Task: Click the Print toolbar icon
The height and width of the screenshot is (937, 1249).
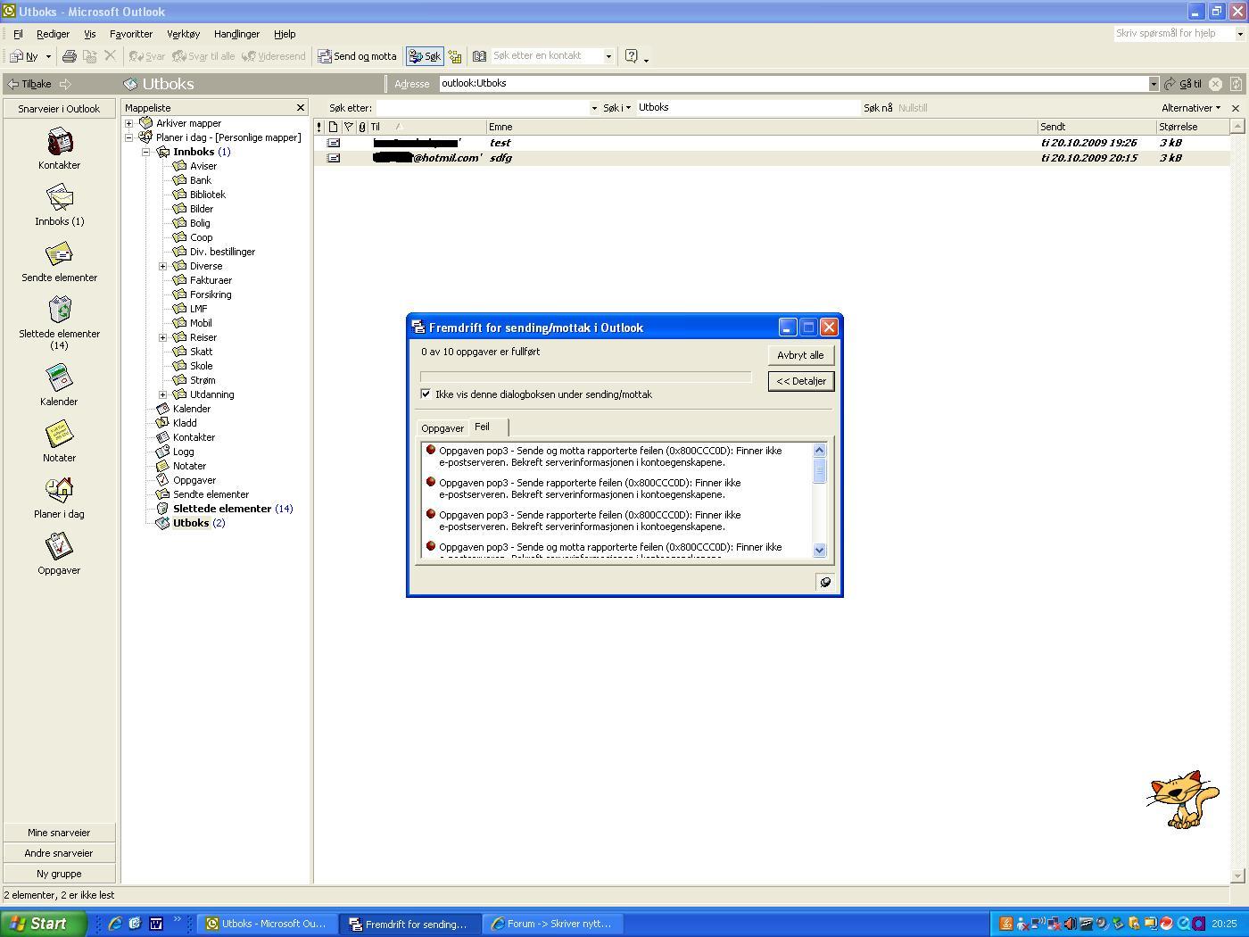Action: [69, 56]
